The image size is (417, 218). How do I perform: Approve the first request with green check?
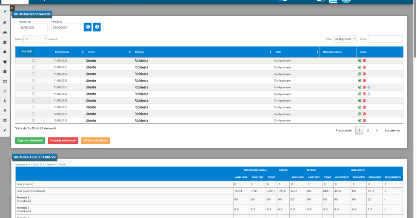(360, 61)
